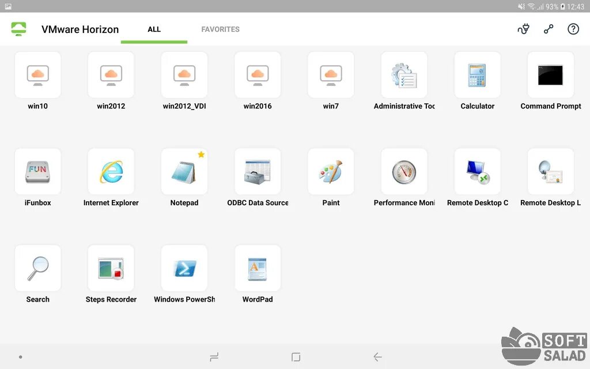Open the Command Prompt app
This screenshot has width=590, height=369.
click(x=551, y=74)
